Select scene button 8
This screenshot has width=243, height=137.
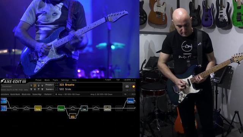(42, 89)
